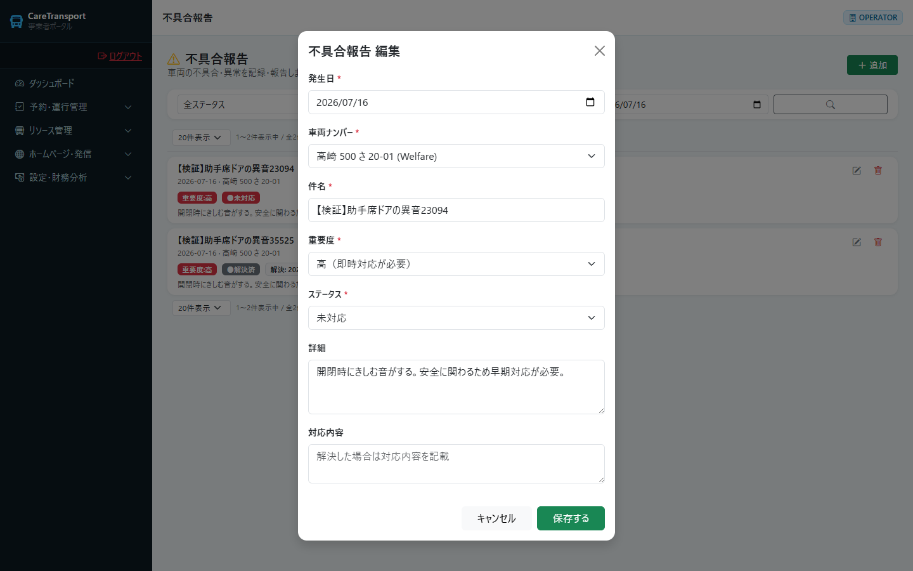Open the 車両ナンバー dropdown

click(x=456, y=156)
